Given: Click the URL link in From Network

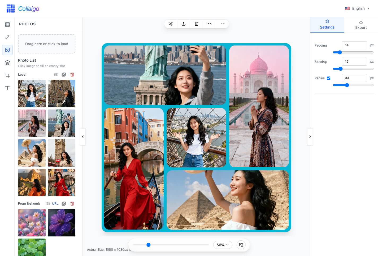Looking at the screenshot, I should 55,204.
